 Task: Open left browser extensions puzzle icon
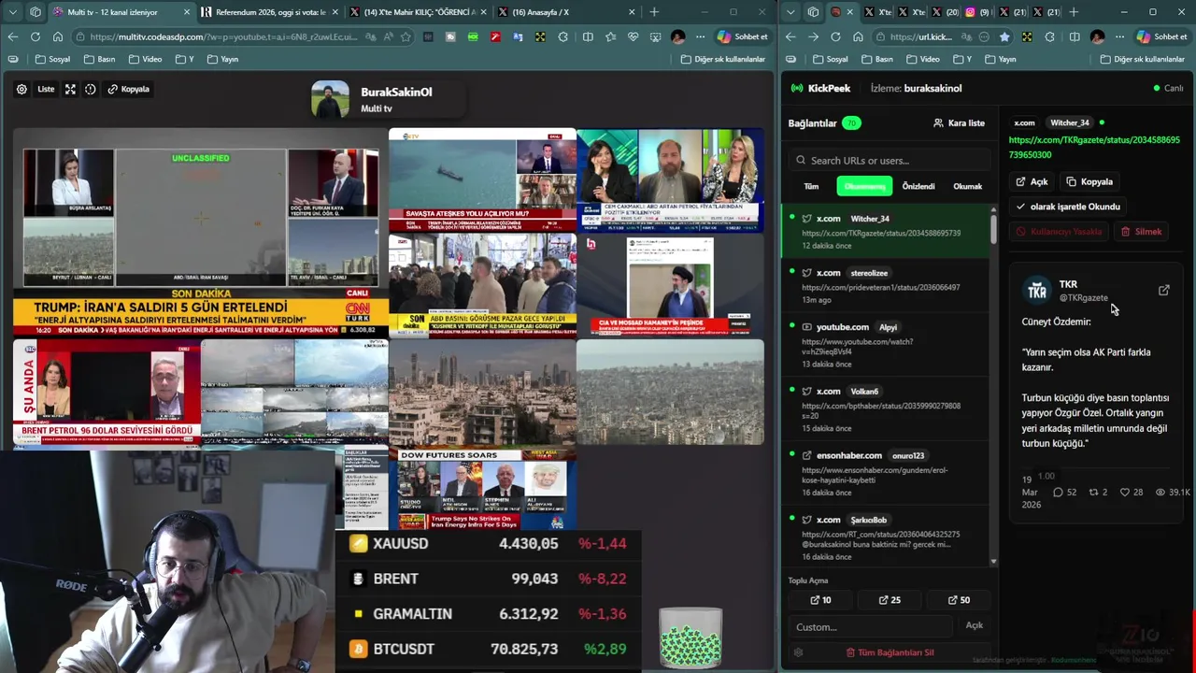click(x=565, y=36)
